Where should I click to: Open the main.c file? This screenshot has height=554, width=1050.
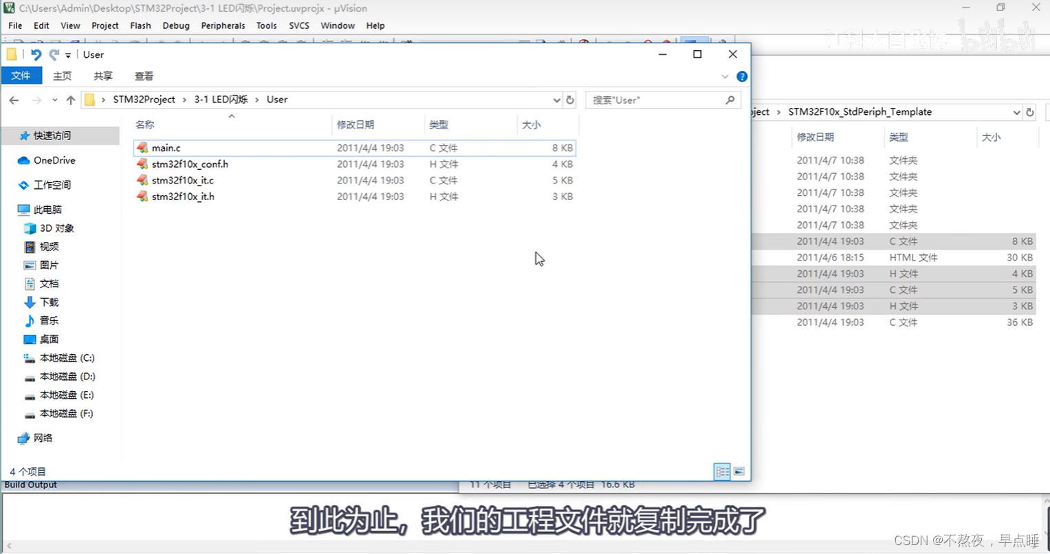pos(165,147)
